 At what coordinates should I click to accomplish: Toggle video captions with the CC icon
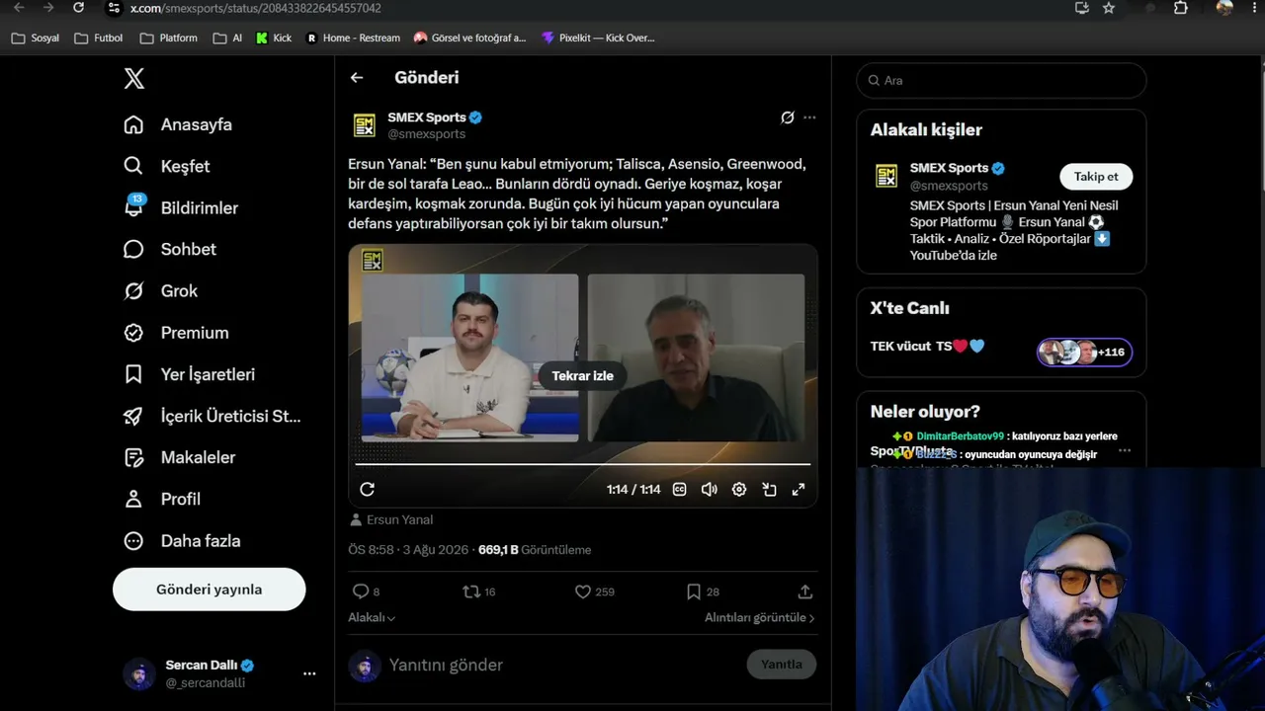point(680,490)
